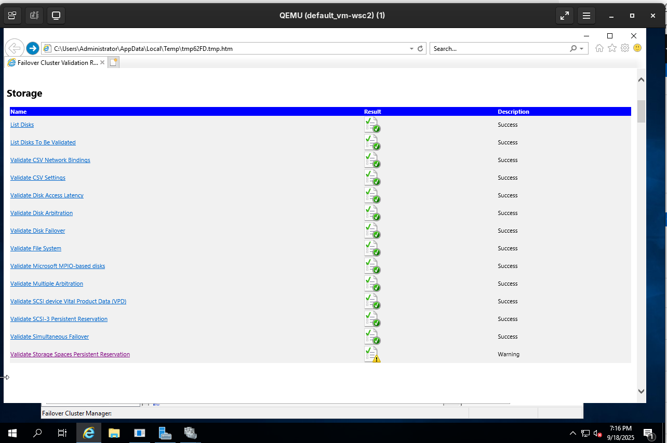This screenshot has height=443, width=667.
Task: Open the Validate Disk Arbitration link
Action: tap(42, 213)
